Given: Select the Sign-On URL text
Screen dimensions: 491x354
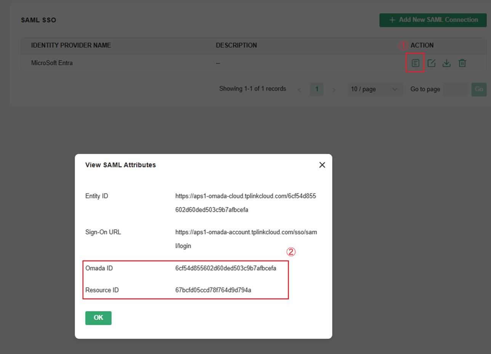Looking at the screenshot, I should 246,239.
